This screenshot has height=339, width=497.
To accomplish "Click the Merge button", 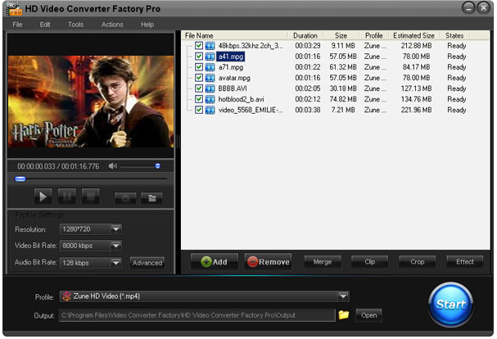I will 323,262.
